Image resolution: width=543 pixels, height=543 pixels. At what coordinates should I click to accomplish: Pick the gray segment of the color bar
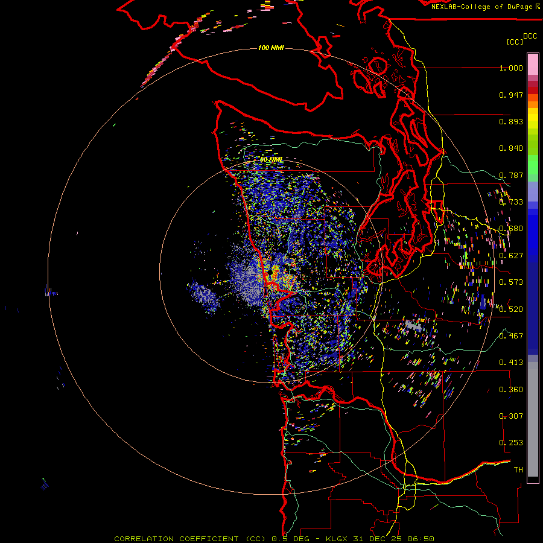point(533,419)
